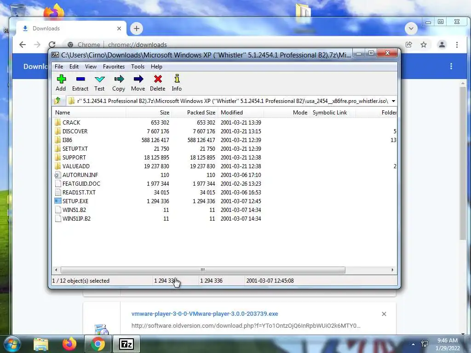Viewport: 471px width, 353px height.
Task: Click the Chrome Downloads page scrollbar
Action: click(x=463, y=164)
